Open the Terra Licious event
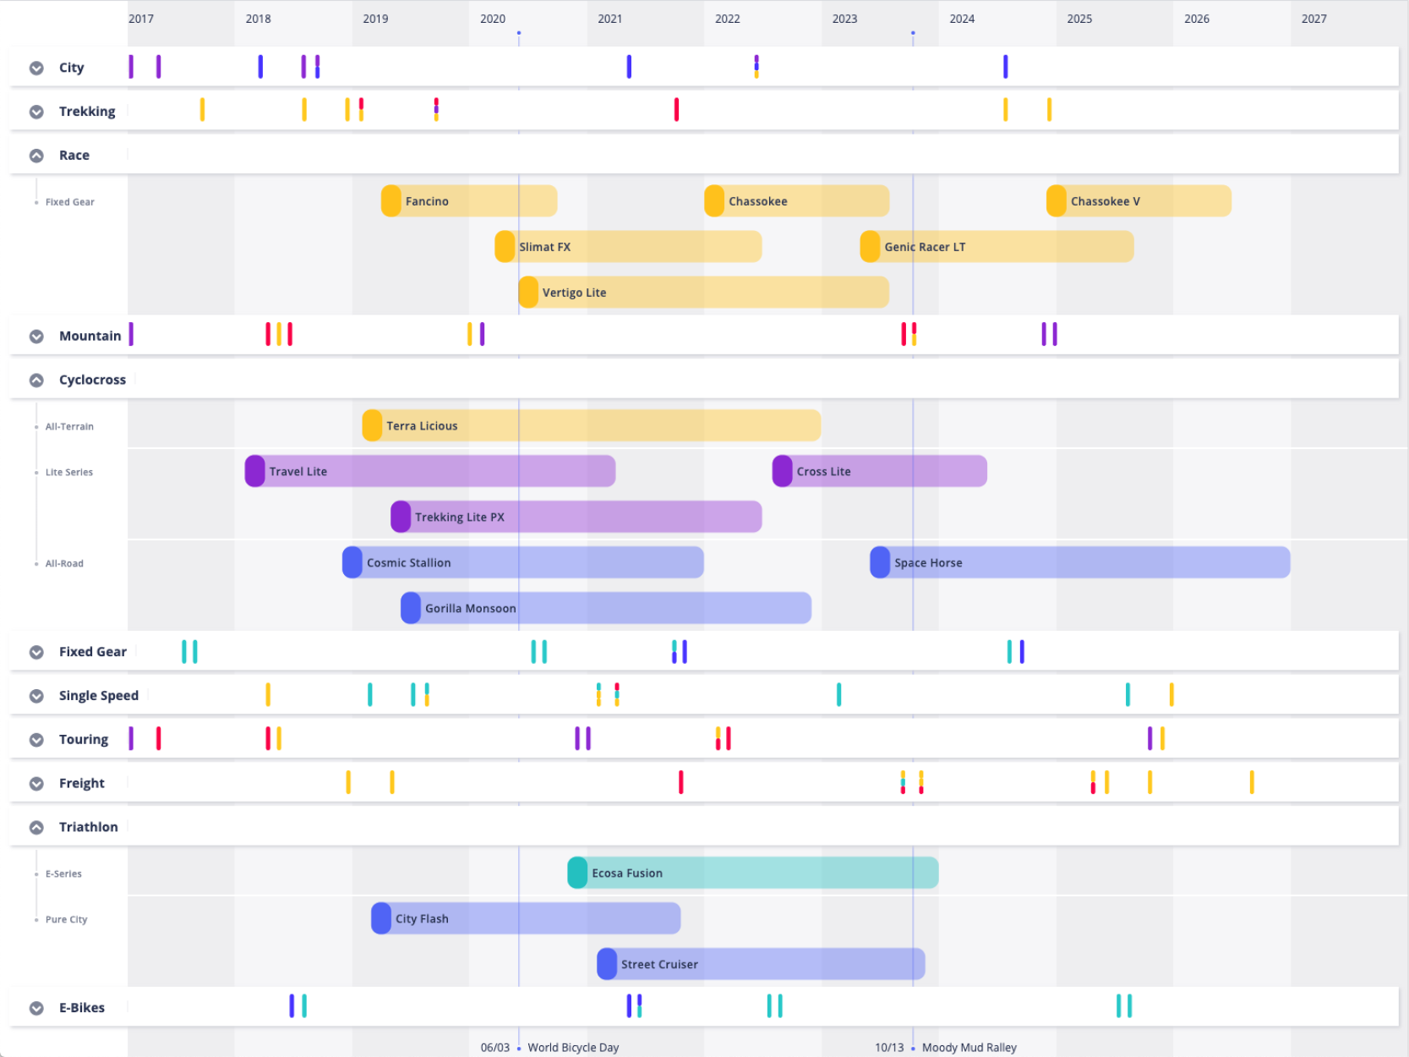The image size is (1409, 1057). 592,426
